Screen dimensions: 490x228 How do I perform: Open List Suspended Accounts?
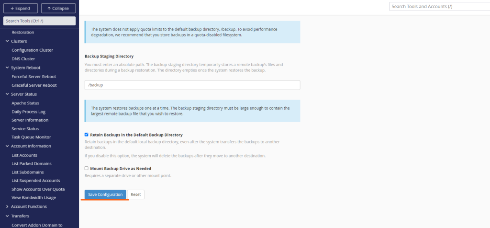tap(35, 181)
